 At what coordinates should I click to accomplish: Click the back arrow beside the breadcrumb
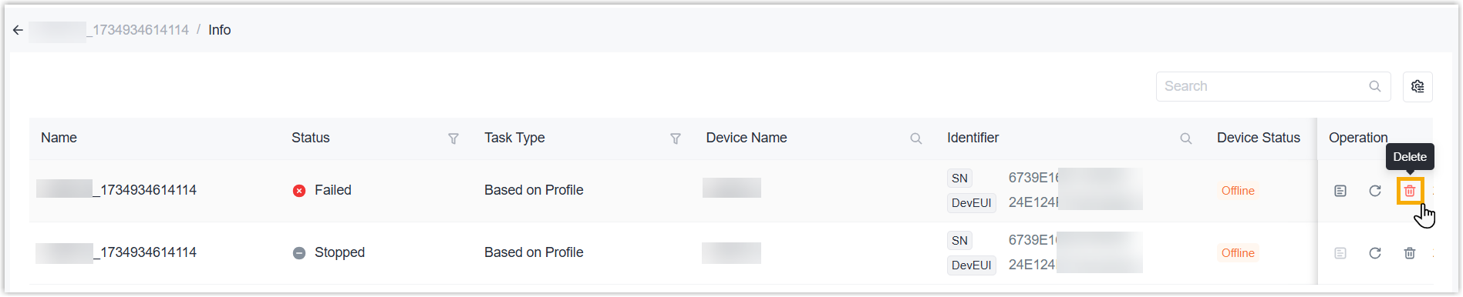click(x=18, y=30)
